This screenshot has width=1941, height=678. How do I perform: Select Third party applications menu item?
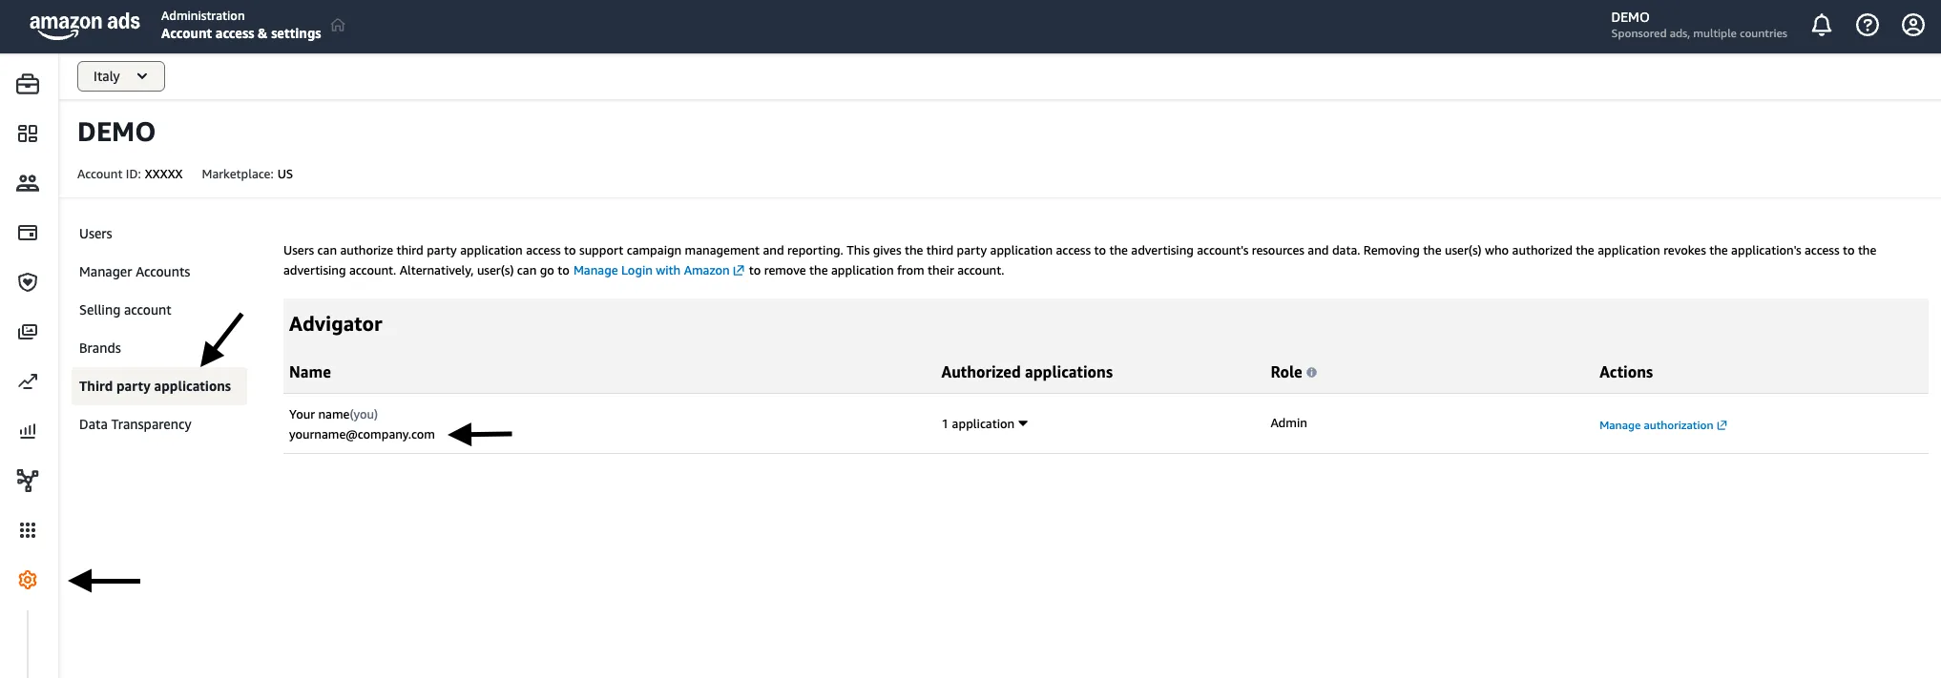(x=158, y=386)
